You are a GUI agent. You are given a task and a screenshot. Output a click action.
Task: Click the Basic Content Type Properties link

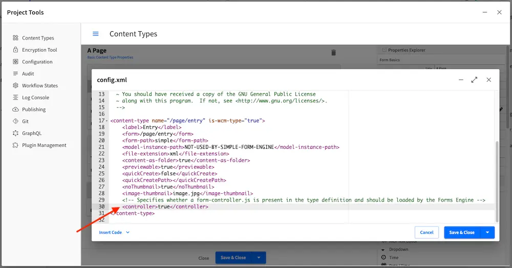[110, 57]
